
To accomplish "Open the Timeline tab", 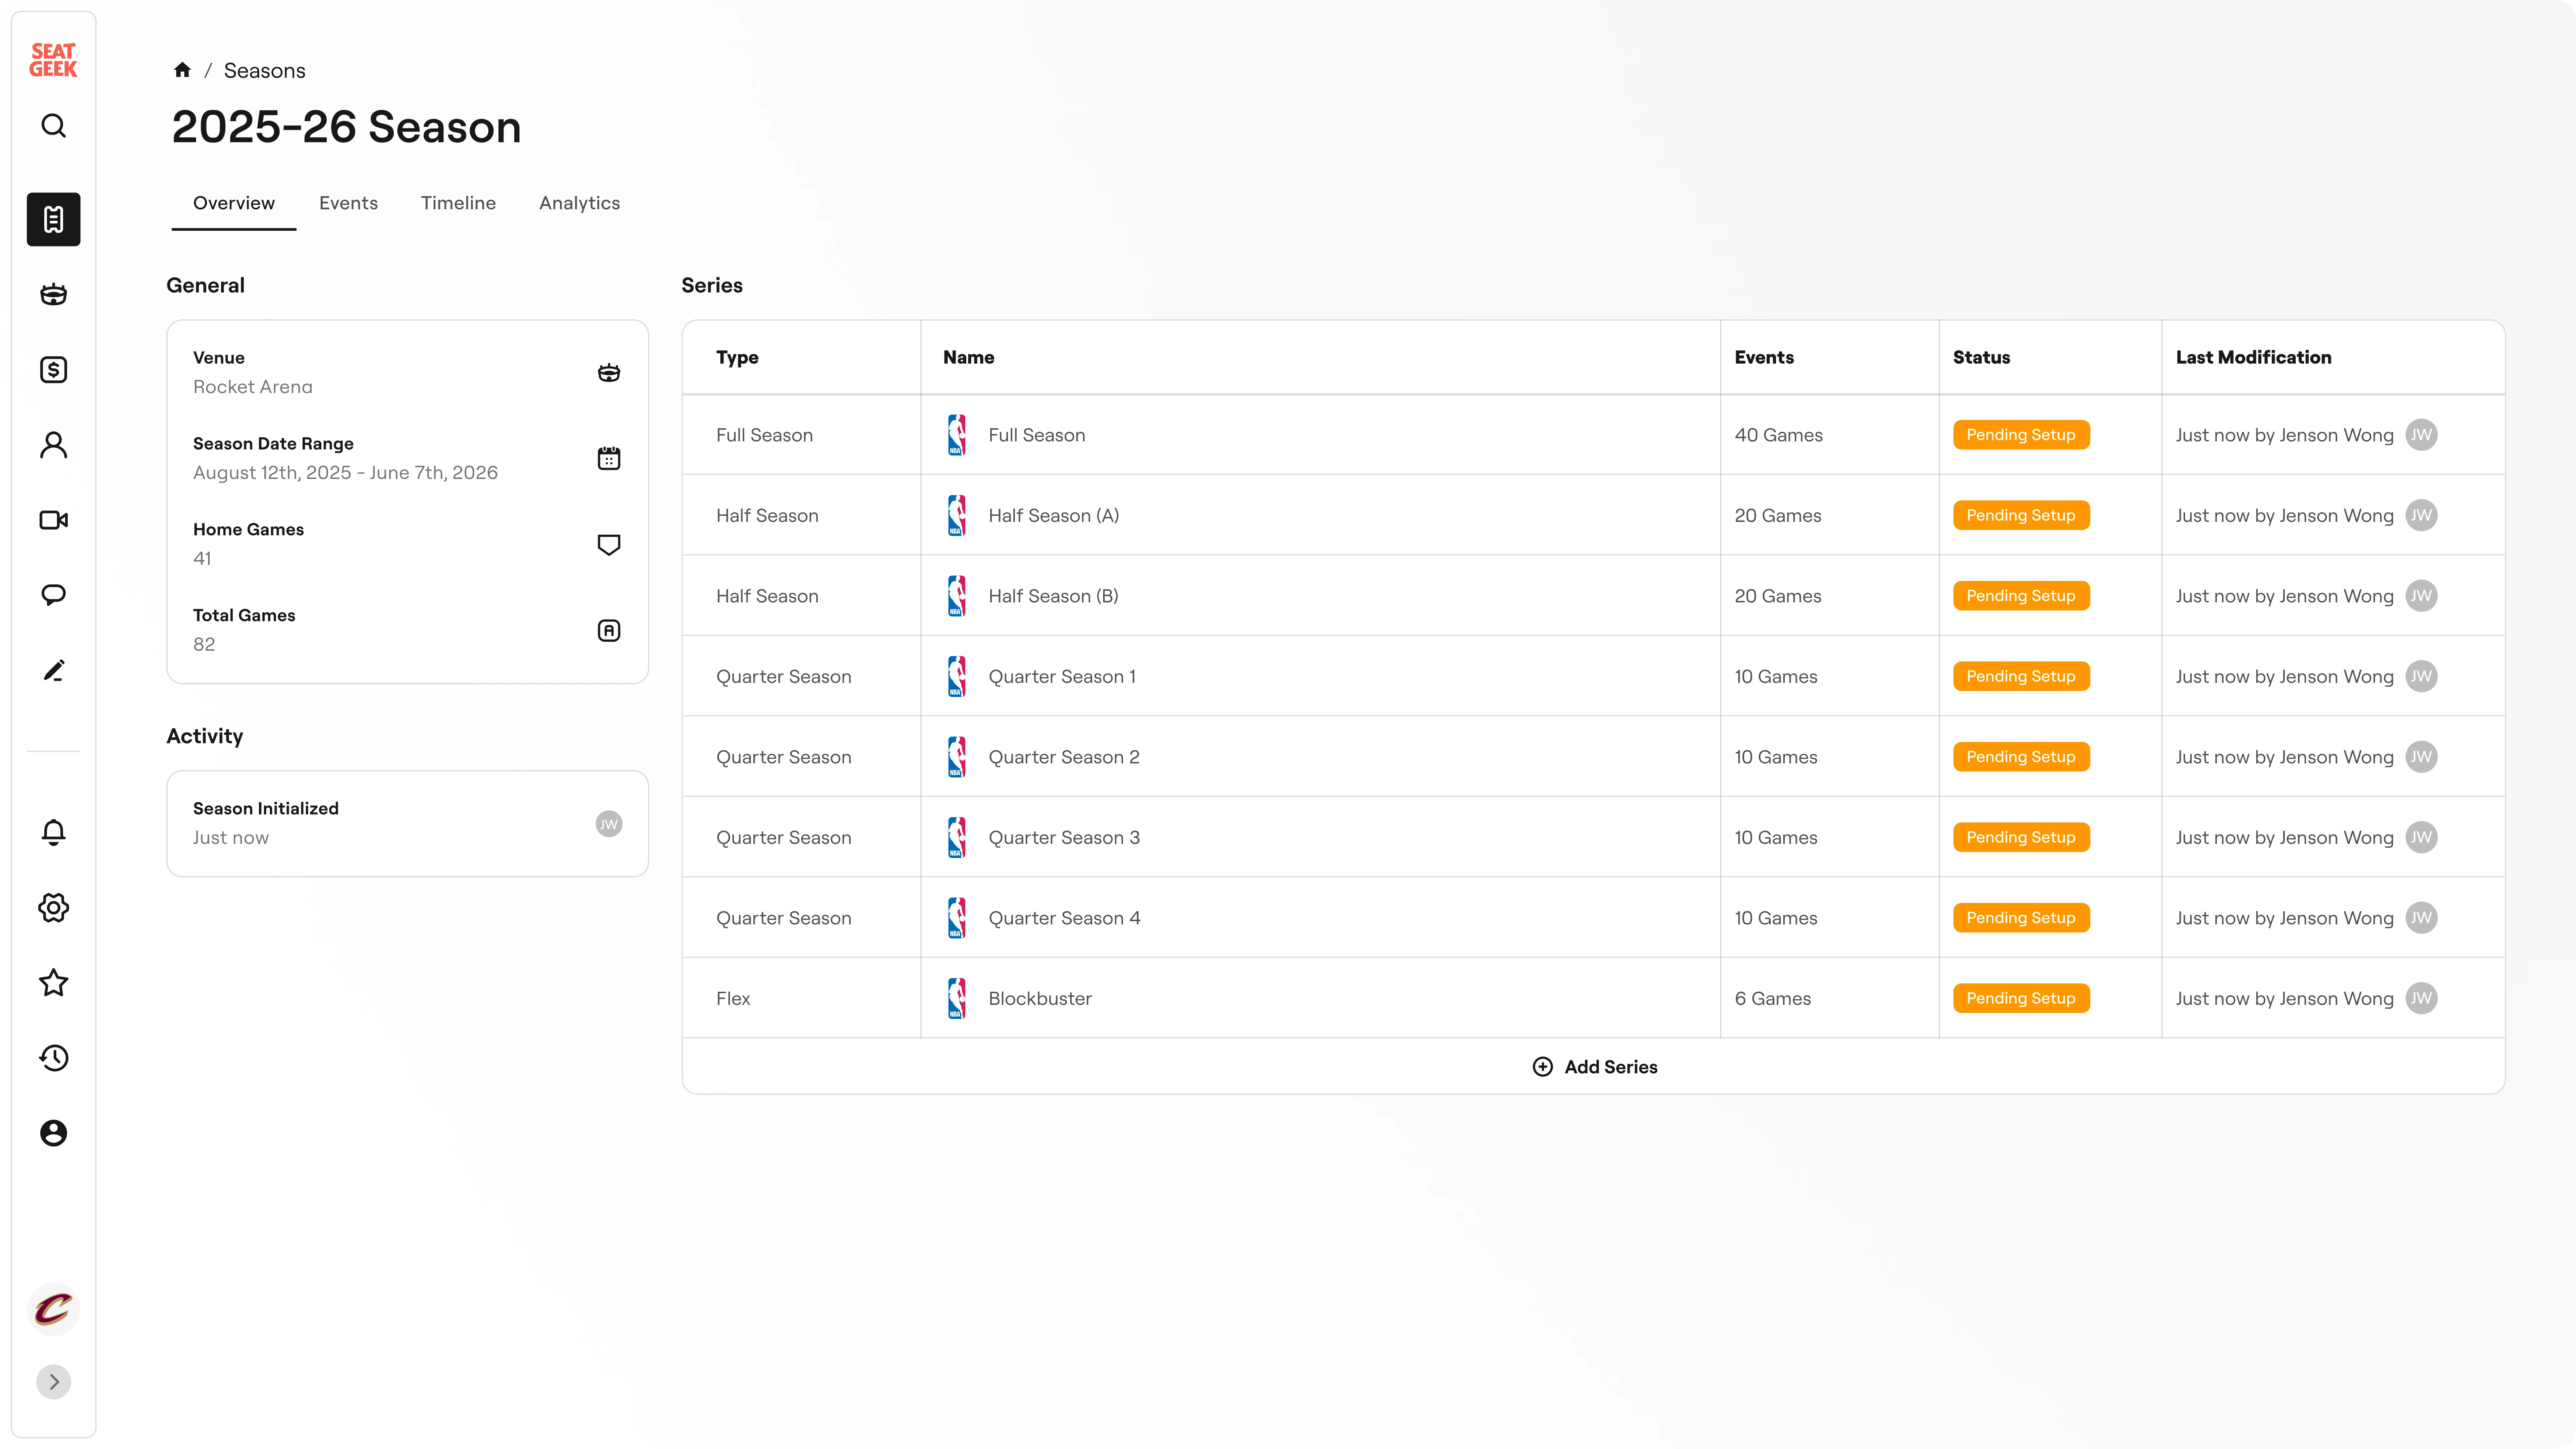I will tap(458, 203).
